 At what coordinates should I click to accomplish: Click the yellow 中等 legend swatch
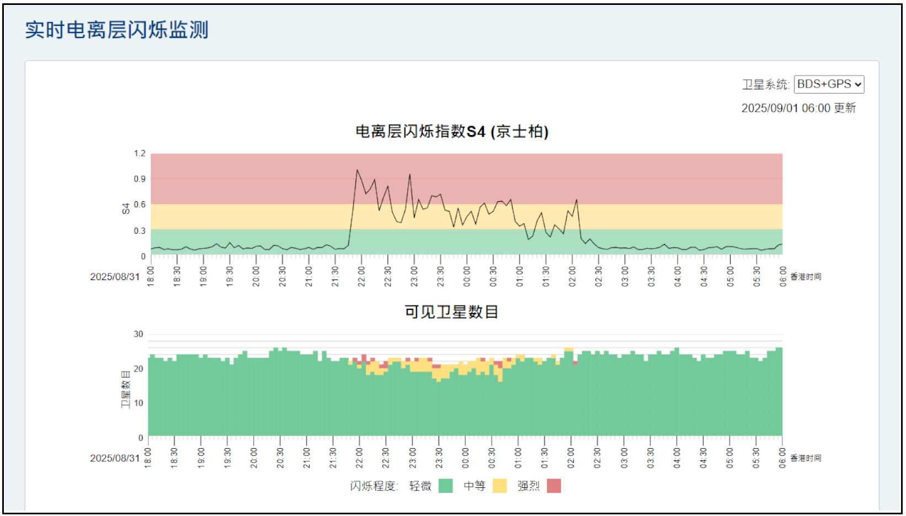coord(499,486)
